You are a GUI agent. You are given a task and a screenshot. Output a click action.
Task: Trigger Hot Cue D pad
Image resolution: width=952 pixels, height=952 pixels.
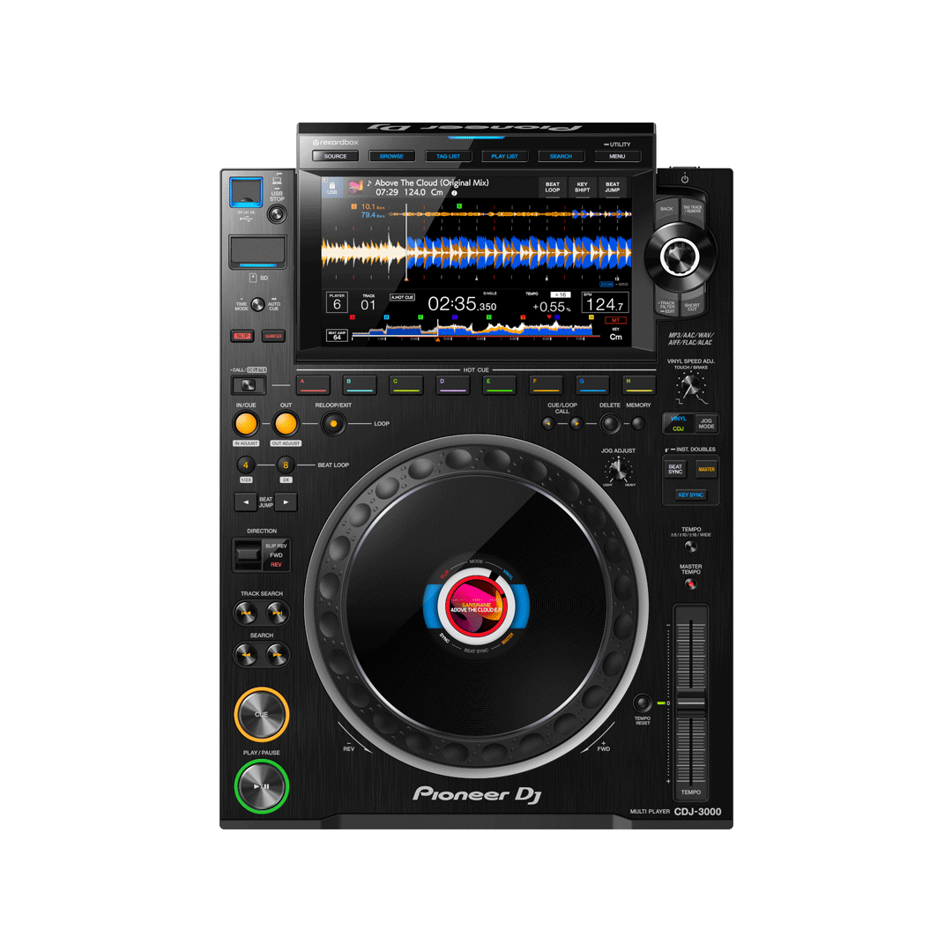click(453, 385)
